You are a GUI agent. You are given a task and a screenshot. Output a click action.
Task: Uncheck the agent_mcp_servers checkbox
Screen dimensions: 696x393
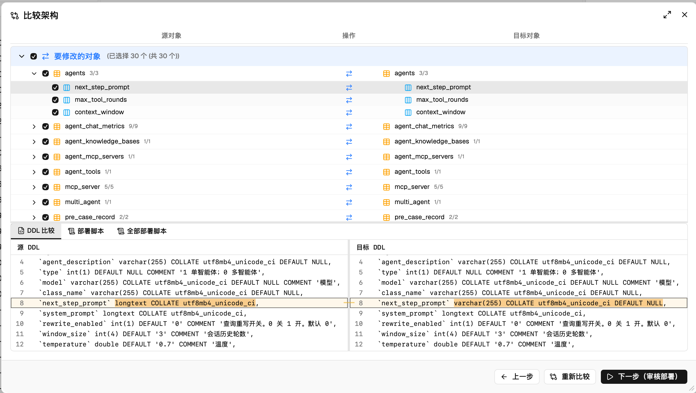[x=46, y=157]
